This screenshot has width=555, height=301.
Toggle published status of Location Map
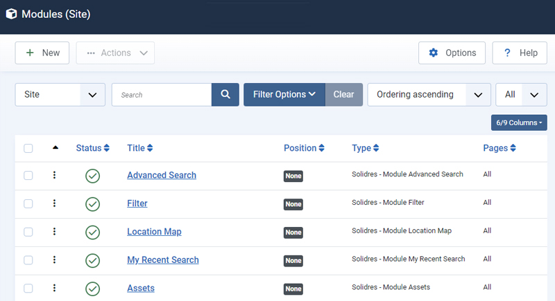[92, 232]
